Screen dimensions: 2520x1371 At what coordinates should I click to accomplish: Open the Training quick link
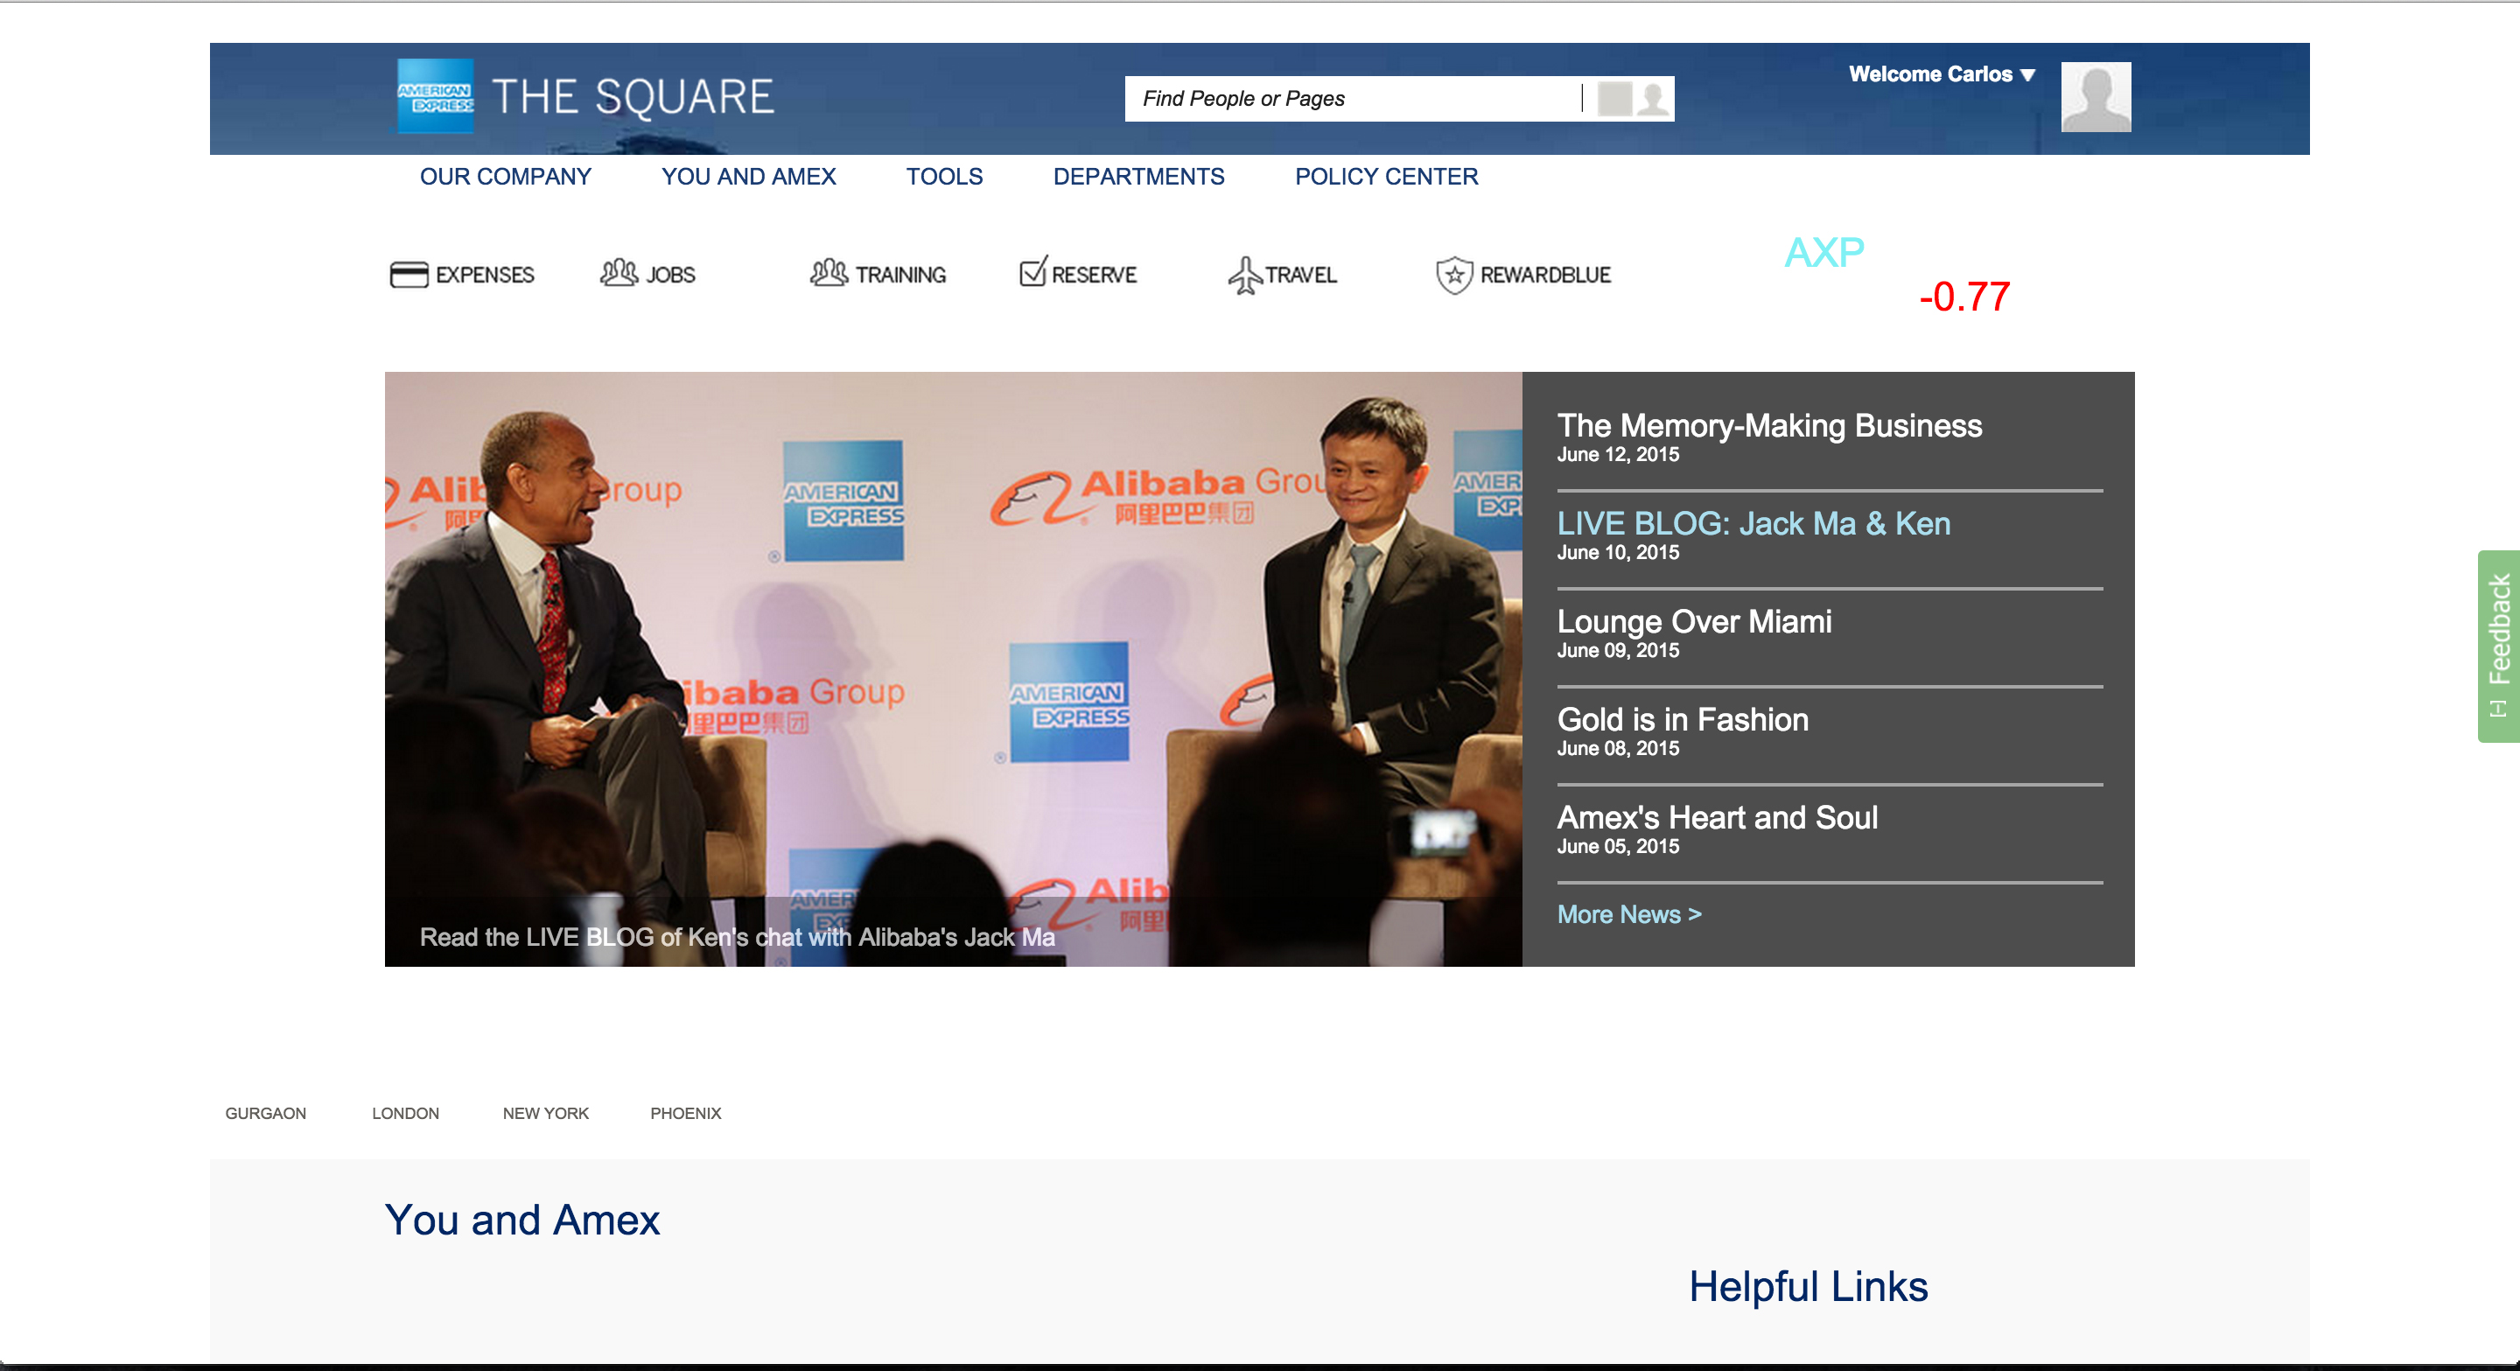pos(878,274)
